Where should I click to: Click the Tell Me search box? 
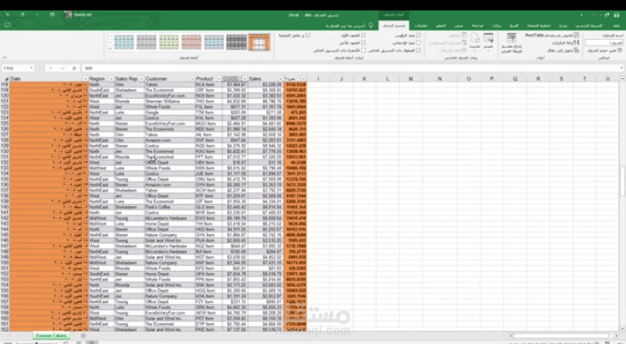click(346, 25)
